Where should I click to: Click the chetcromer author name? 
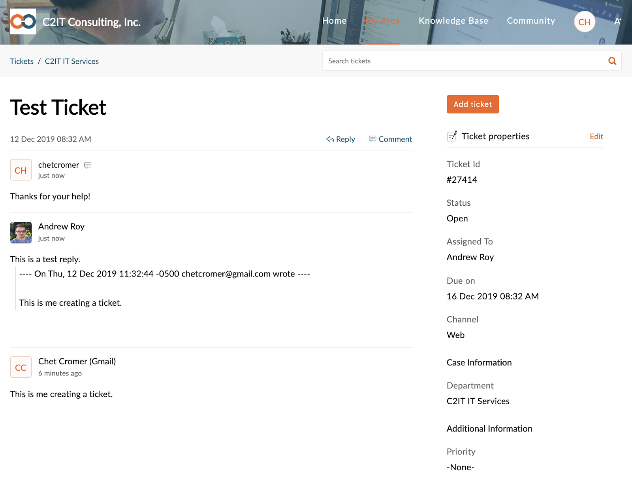58,165
